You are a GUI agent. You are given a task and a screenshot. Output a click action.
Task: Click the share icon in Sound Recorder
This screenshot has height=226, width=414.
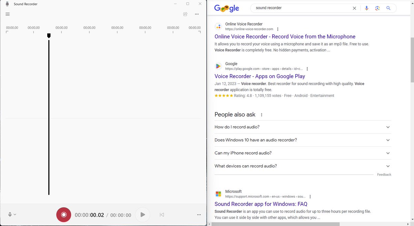point(185,14)
